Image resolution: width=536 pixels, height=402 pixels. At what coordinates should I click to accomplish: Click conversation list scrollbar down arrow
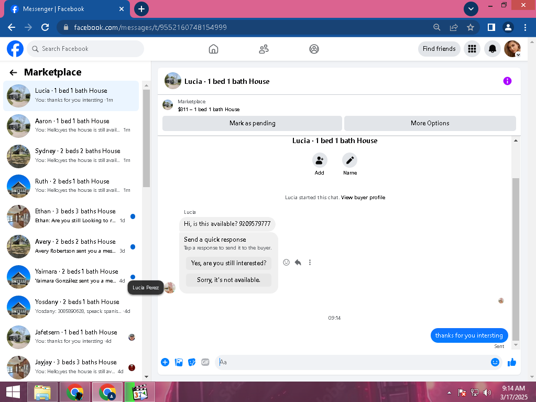[146, 377]
